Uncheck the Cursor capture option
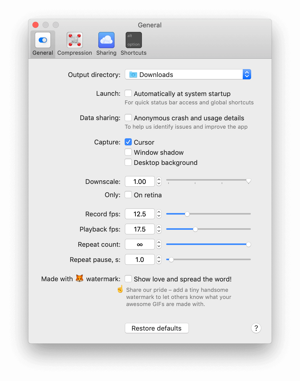The height and width of the screenshot is (381, 300). pos(128,142)
